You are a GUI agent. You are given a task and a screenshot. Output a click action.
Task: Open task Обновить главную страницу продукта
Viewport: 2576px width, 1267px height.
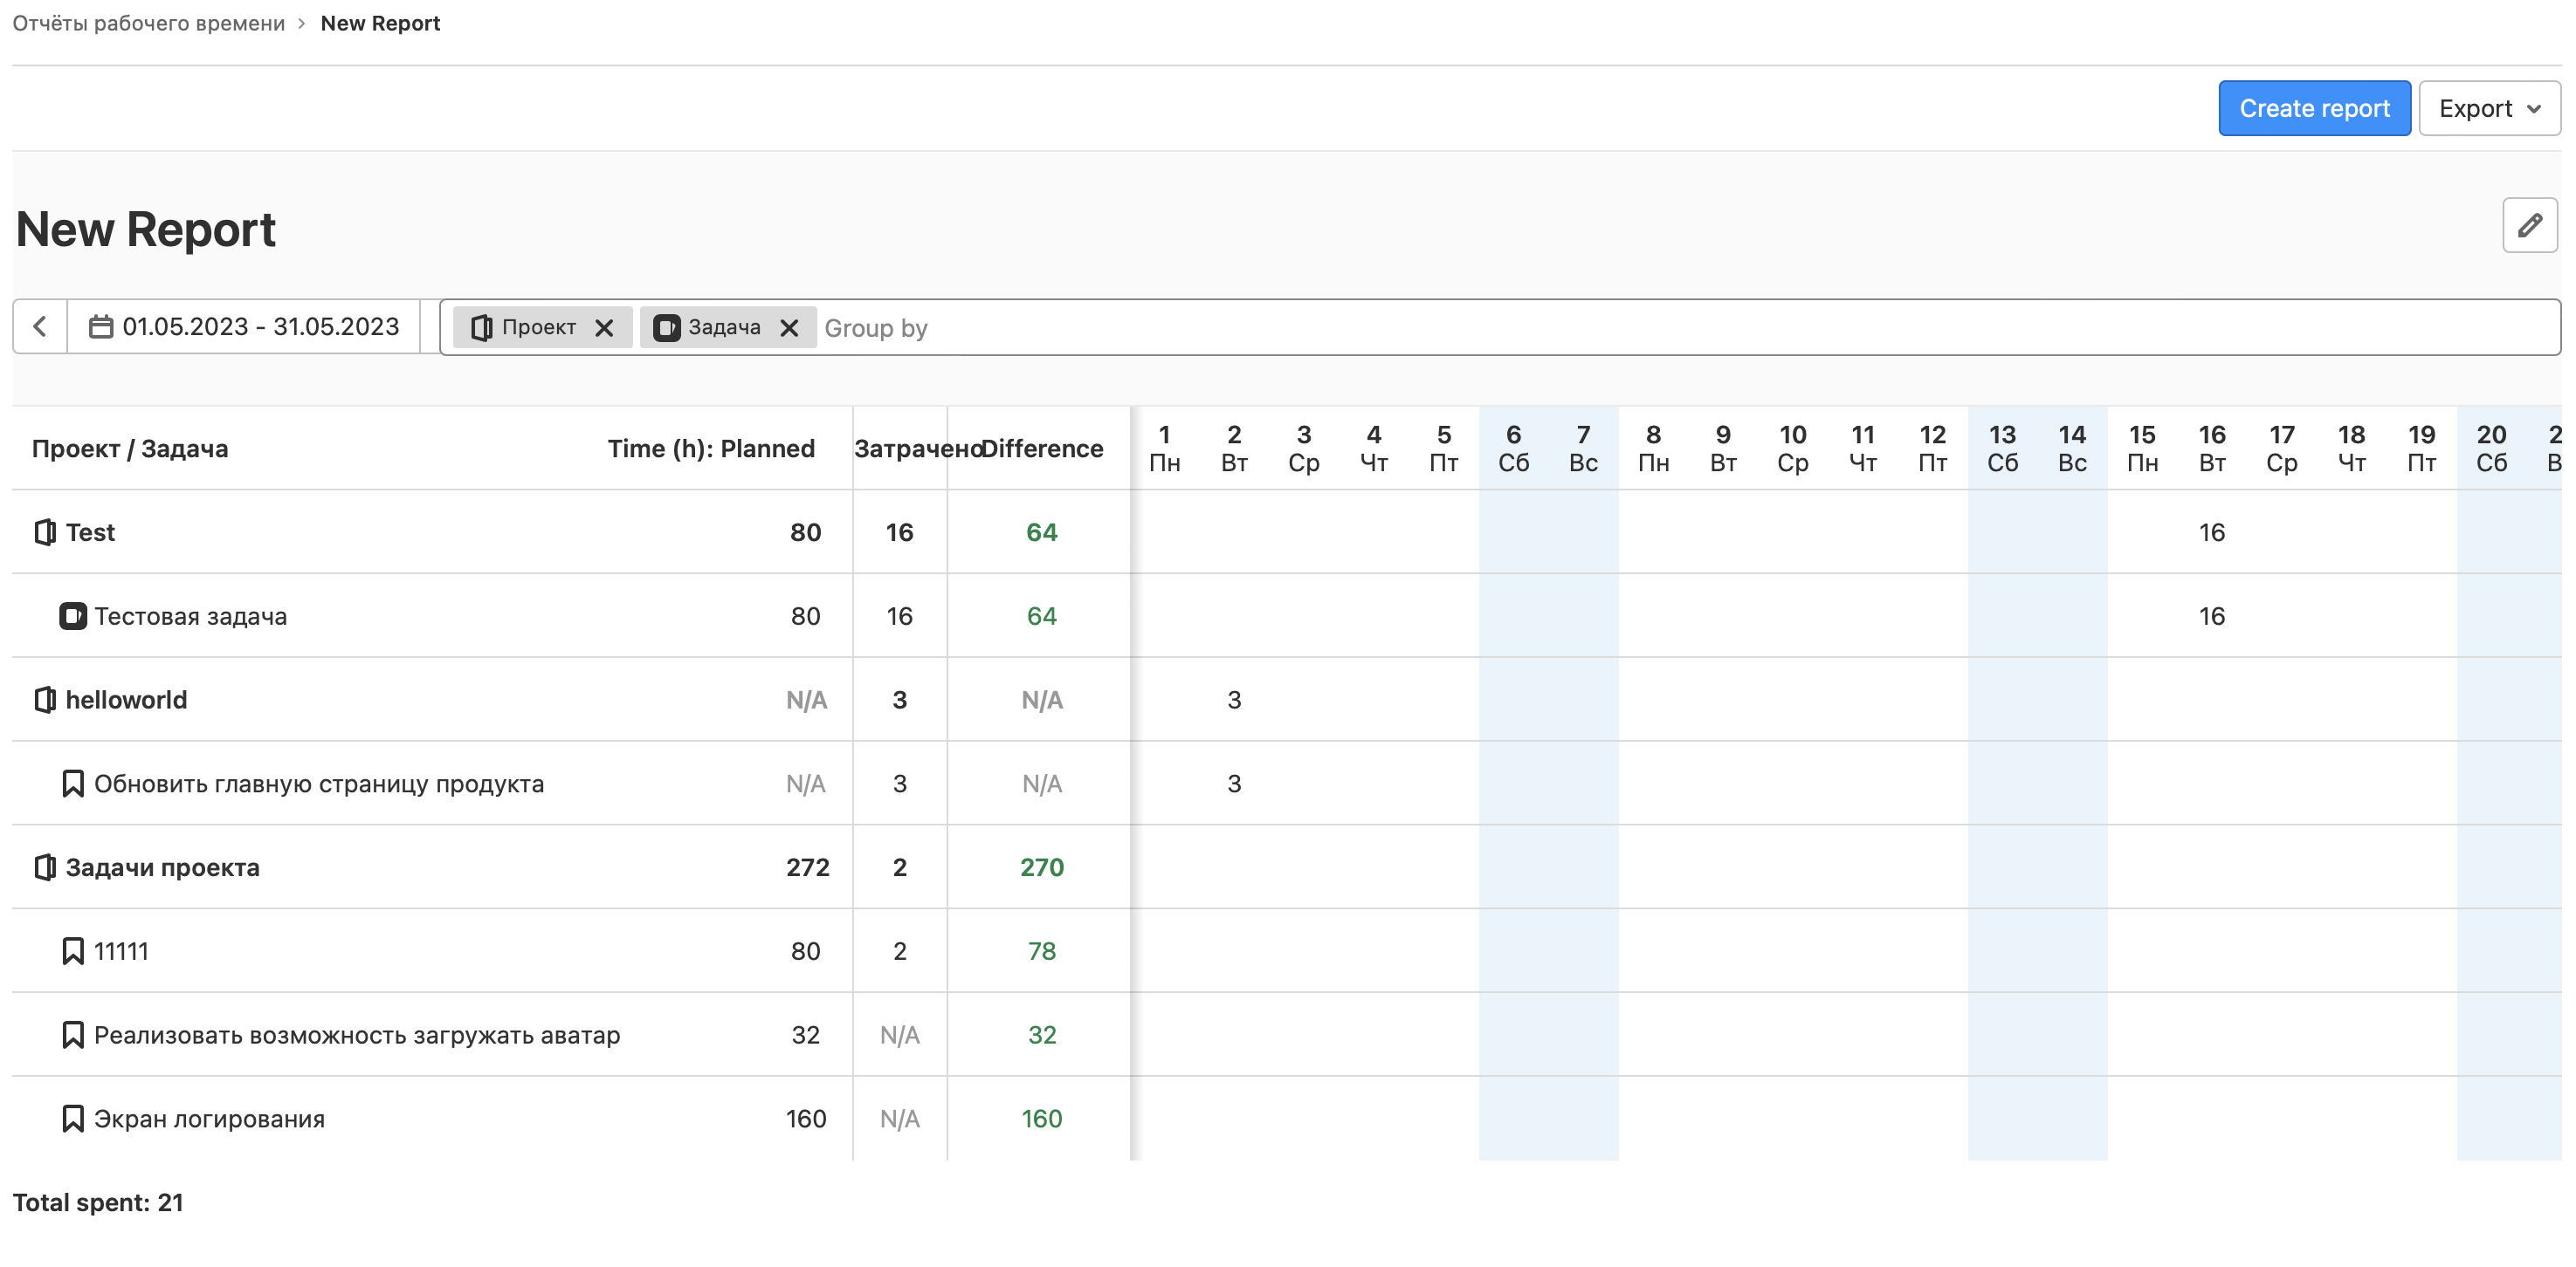[318, 784]
